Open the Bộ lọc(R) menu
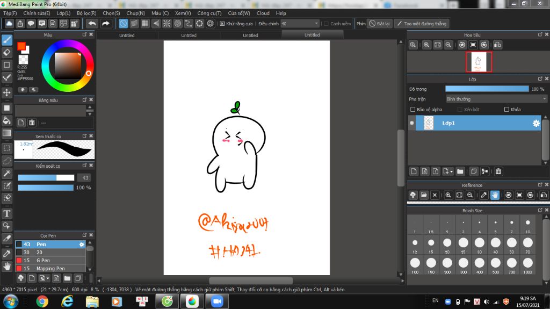The width and height of the screenshot is (550, 309). point(86,13)
